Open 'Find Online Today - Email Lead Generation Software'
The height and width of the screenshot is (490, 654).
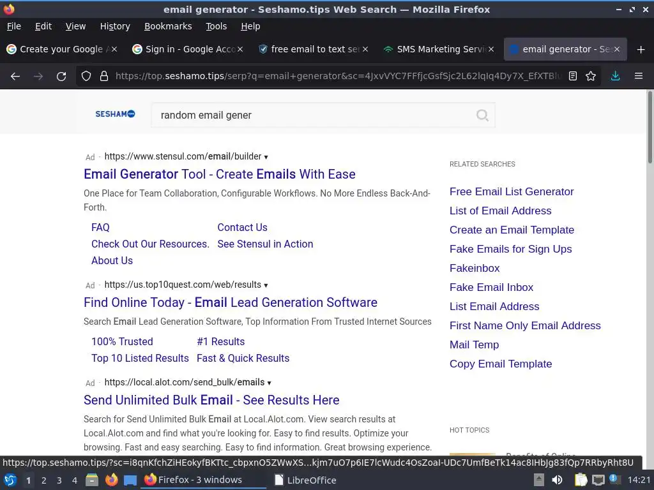[x=230, y=302]
